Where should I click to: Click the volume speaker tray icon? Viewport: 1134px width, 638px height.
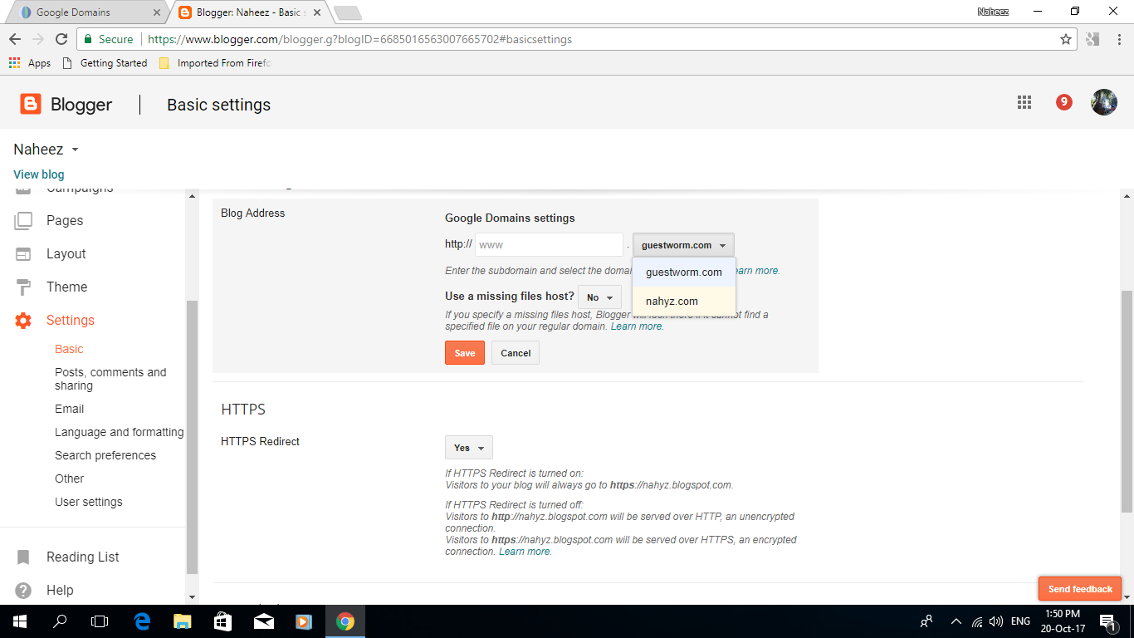996,621
